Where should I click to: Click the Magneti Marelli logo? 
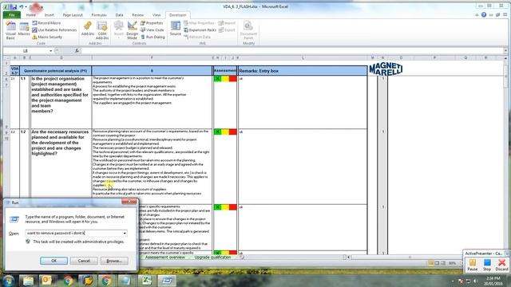coord(386,69)
